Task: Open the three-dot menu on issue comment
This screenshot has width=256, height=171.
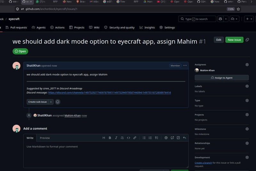Action: point(185,66)
